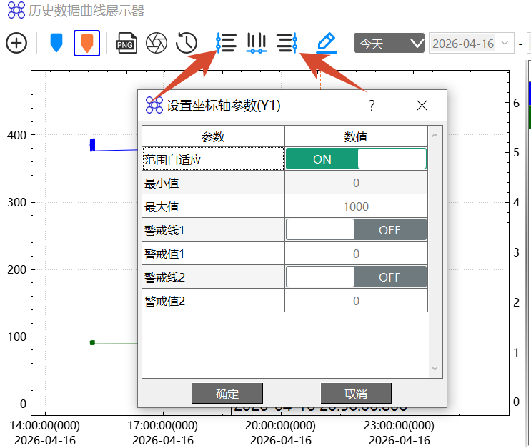The width and height of the screenshot is (531, 448).
Task: Click the 23:00:00(000) time axis label
Action: pos(399,425)
